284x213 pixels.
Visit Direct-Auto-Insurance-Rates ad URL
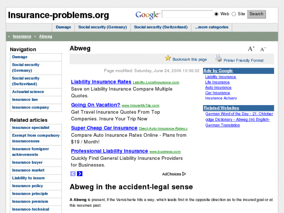(163, 129)
